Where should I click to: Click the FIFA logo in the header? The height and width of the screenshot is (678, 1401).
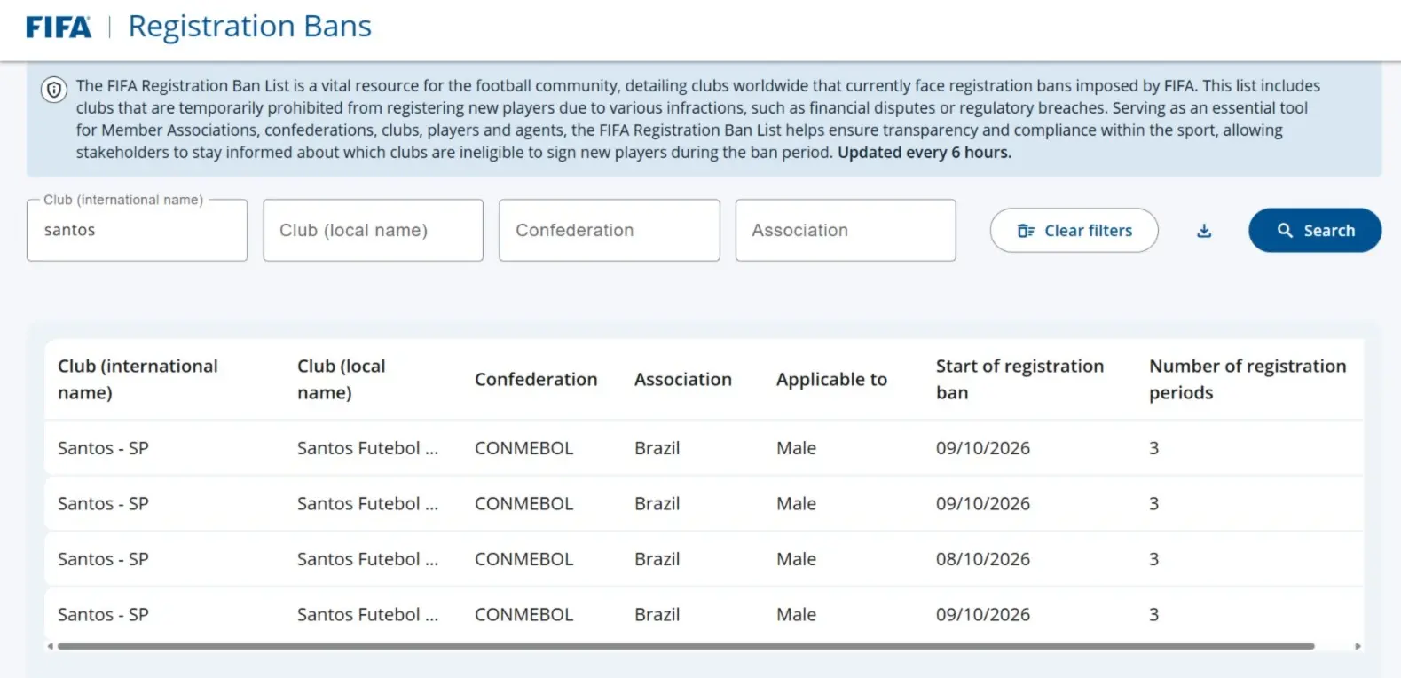pyautogui.click(x=59, y=28)
